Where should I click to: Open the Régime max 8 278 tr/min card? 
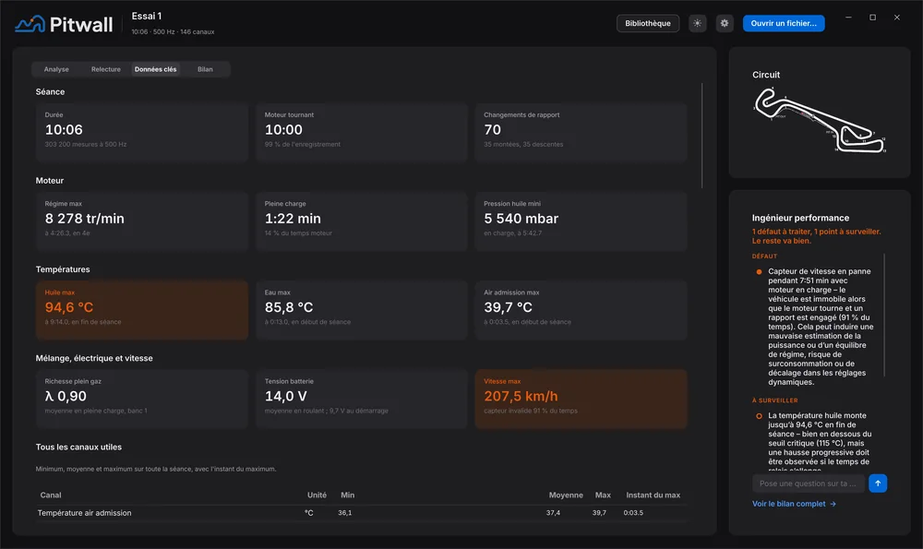click(142, 221)
